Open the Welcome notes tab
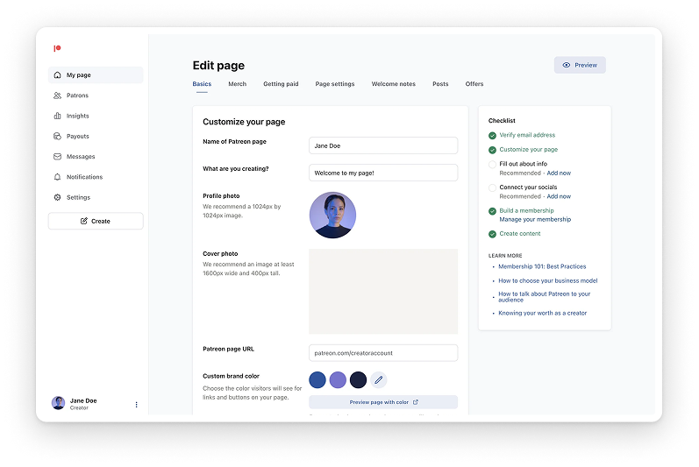Screen dimensions: 699x467 point(393,84)
